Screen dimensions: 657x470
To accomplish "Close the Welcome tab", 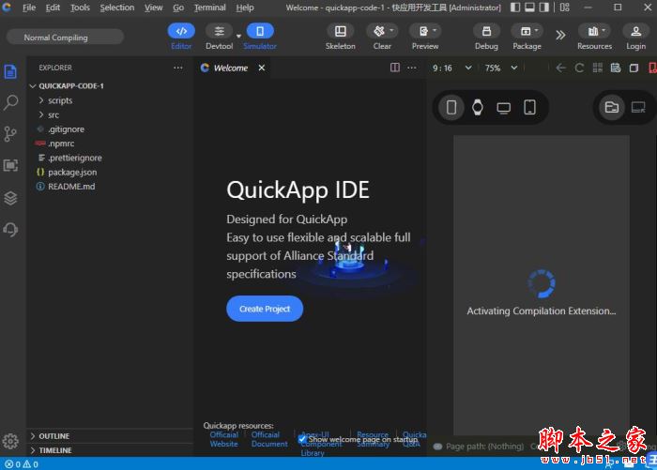I will [262, 68].
